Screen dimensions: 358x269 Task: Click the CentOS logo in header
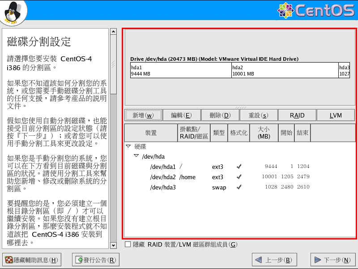tap(316, 10)
